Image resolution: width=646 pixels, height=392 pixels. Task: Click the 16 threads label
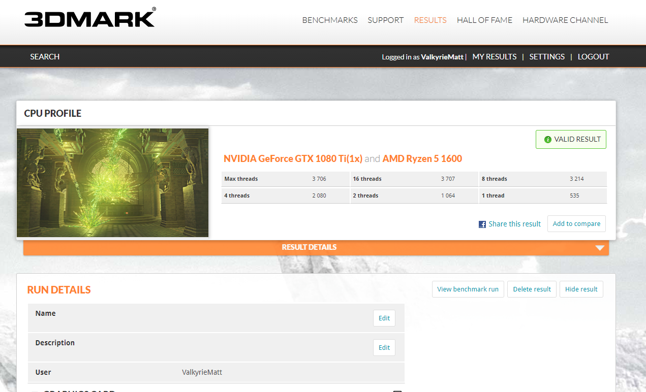[x=367, y=179]
